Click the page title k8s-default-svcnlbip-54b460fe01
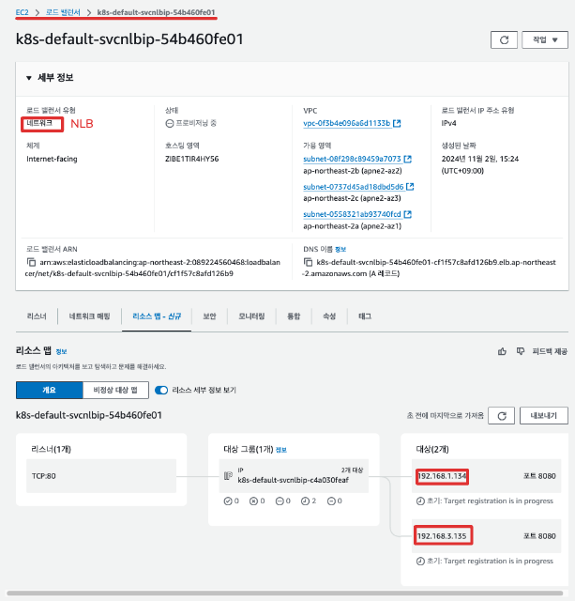 129,39
